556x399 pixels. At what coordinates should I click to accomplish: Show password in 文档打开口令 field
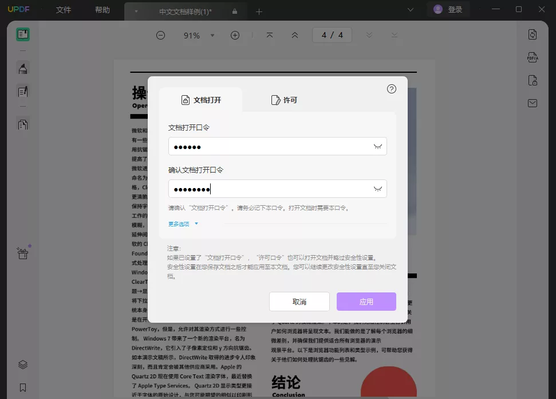(378, 146)
